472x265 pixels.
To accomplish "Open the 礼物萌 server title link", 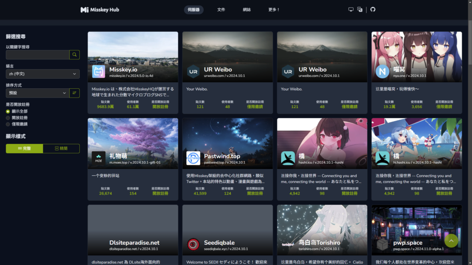I will tap(118, 156).
